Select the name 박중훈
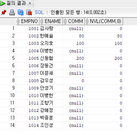 click(47, 118)
